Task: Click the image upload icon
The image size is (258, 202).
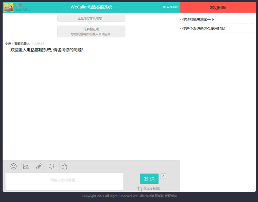Action: pos(26,166)
